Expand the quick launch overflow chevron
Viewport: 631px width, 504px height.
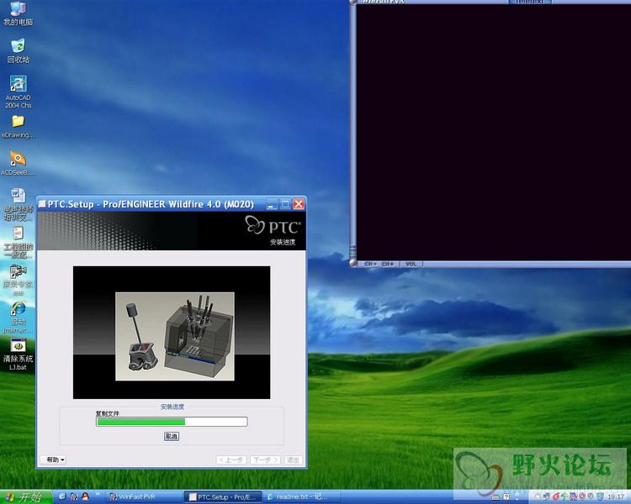click(98, 495)
